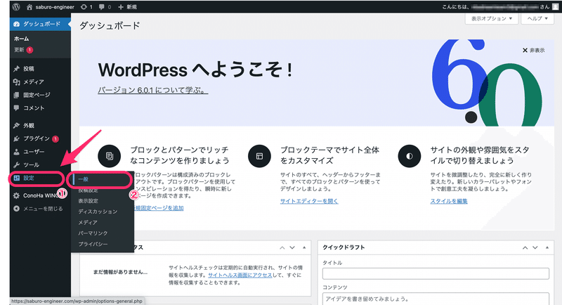Open the 固定ページを追加 link
Screen dimensions: 562x305
coord(159,208)
